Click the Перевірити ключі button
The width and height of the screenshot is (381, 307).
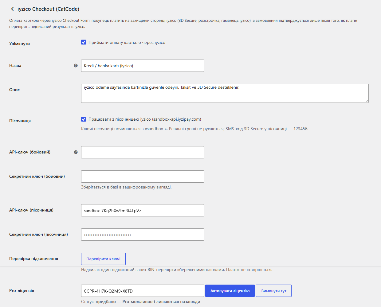coord(103,259)
